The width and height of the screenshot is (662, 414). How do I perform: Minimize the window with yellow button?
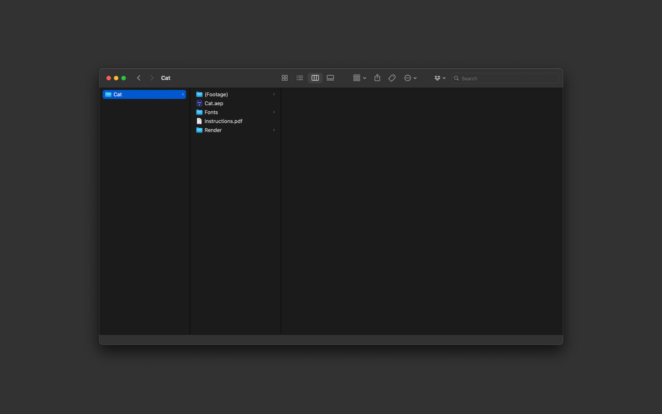[116, 78]
